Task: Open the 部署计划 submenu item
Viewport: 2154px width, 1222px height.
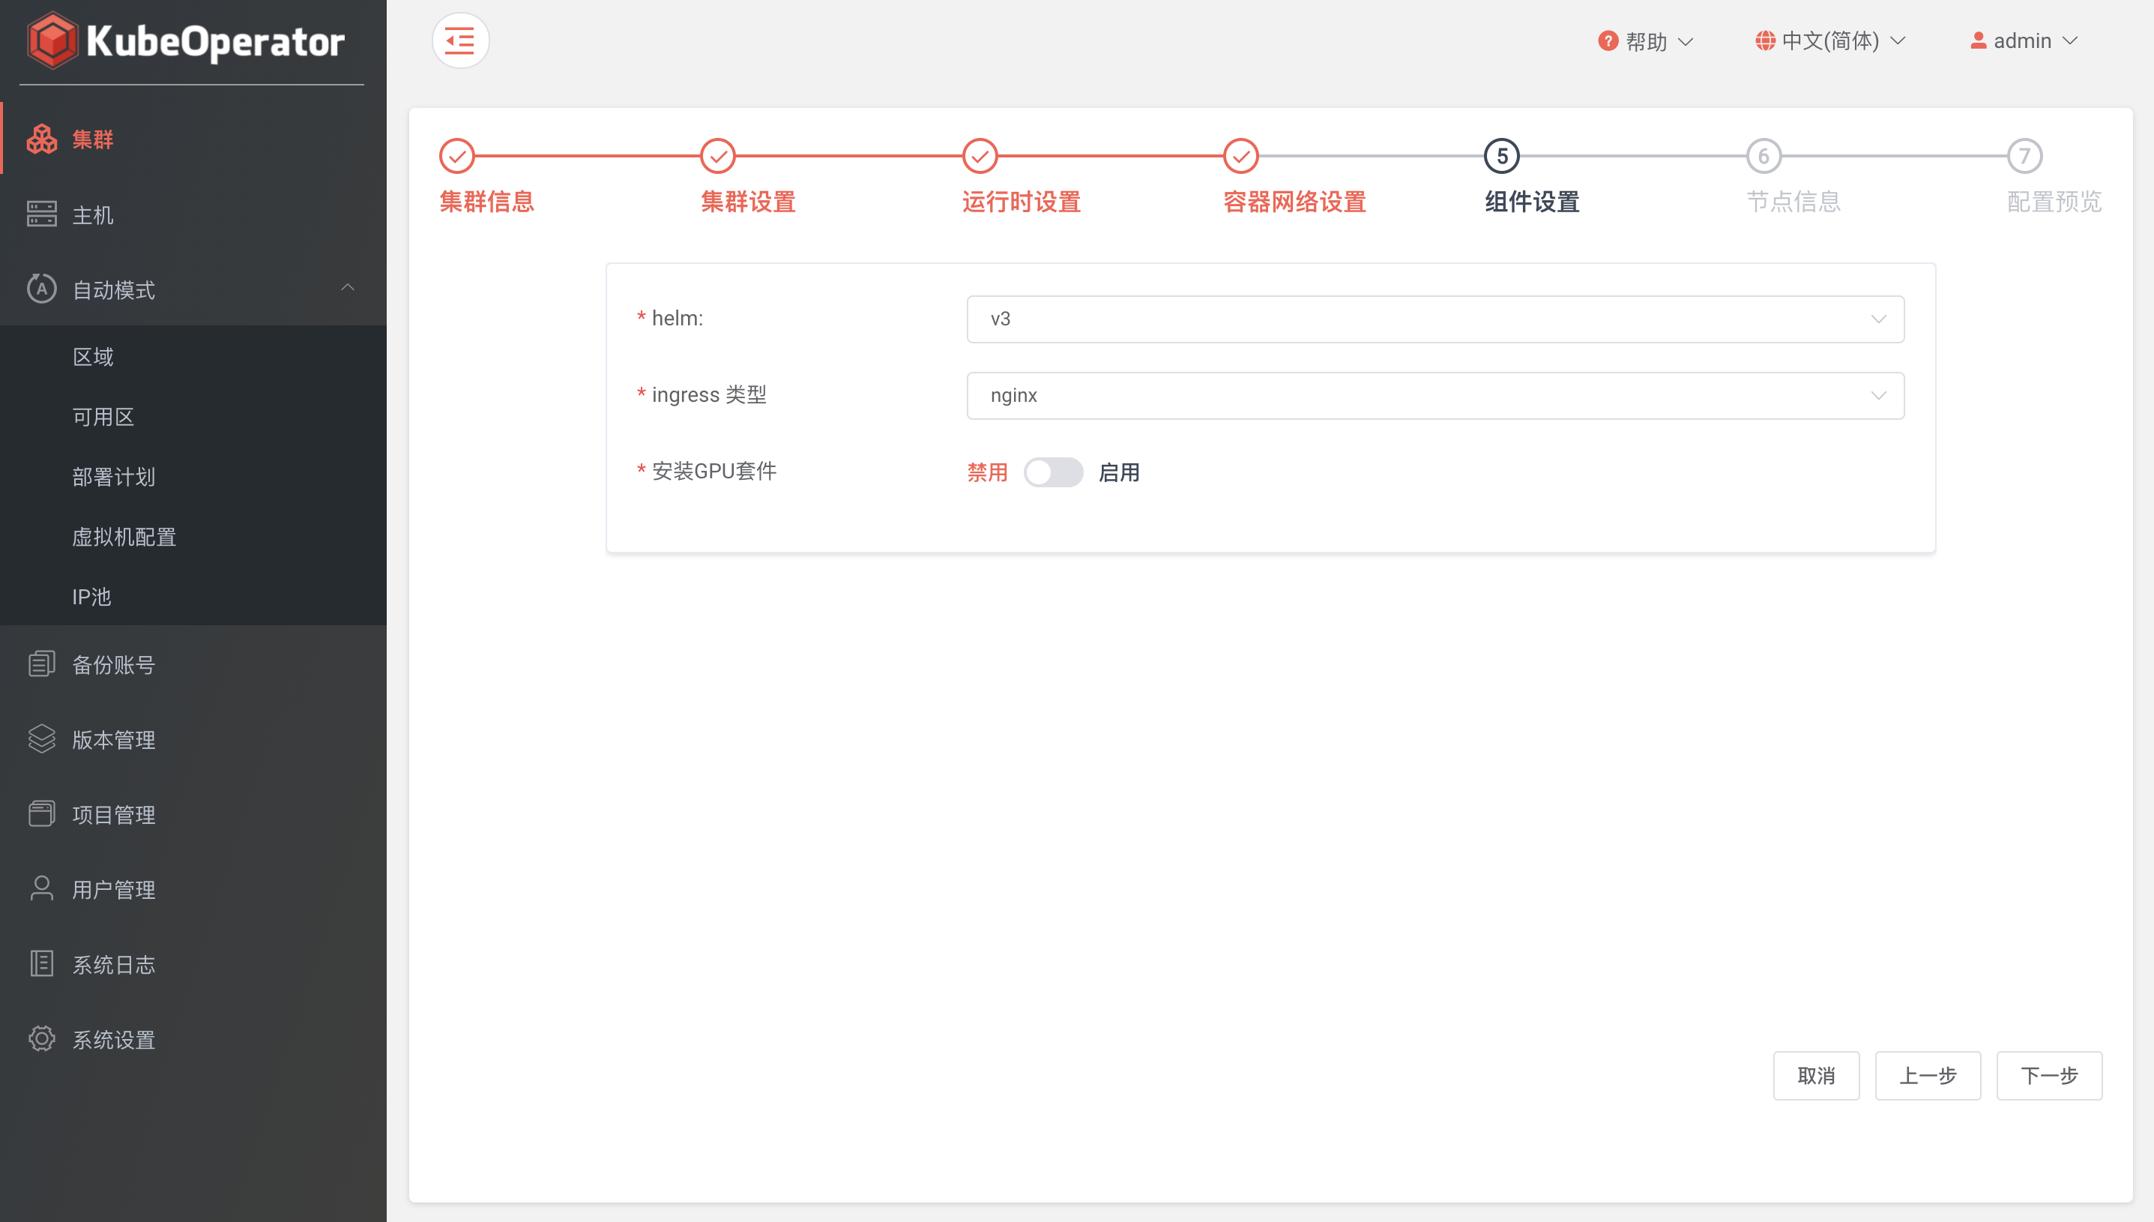Action: (x=113, y=477)
